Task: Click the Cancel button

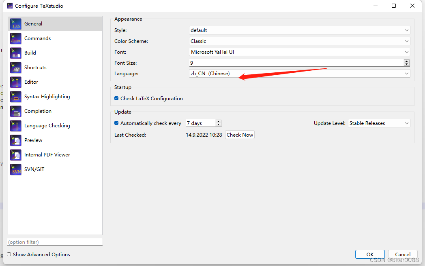Action: 403,254
